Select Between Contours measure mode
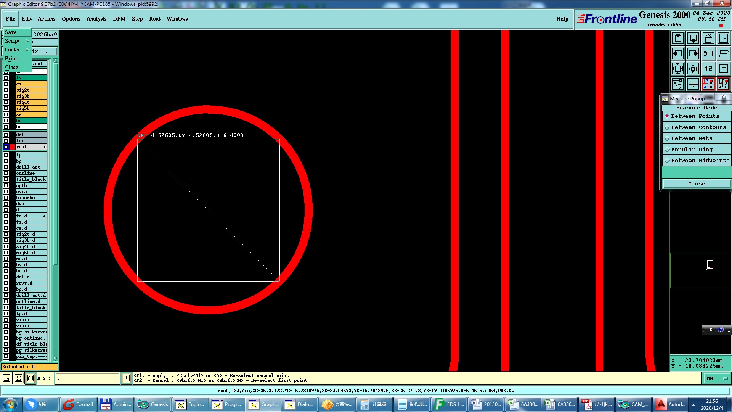732x412 pixels. tap(697, 127)
